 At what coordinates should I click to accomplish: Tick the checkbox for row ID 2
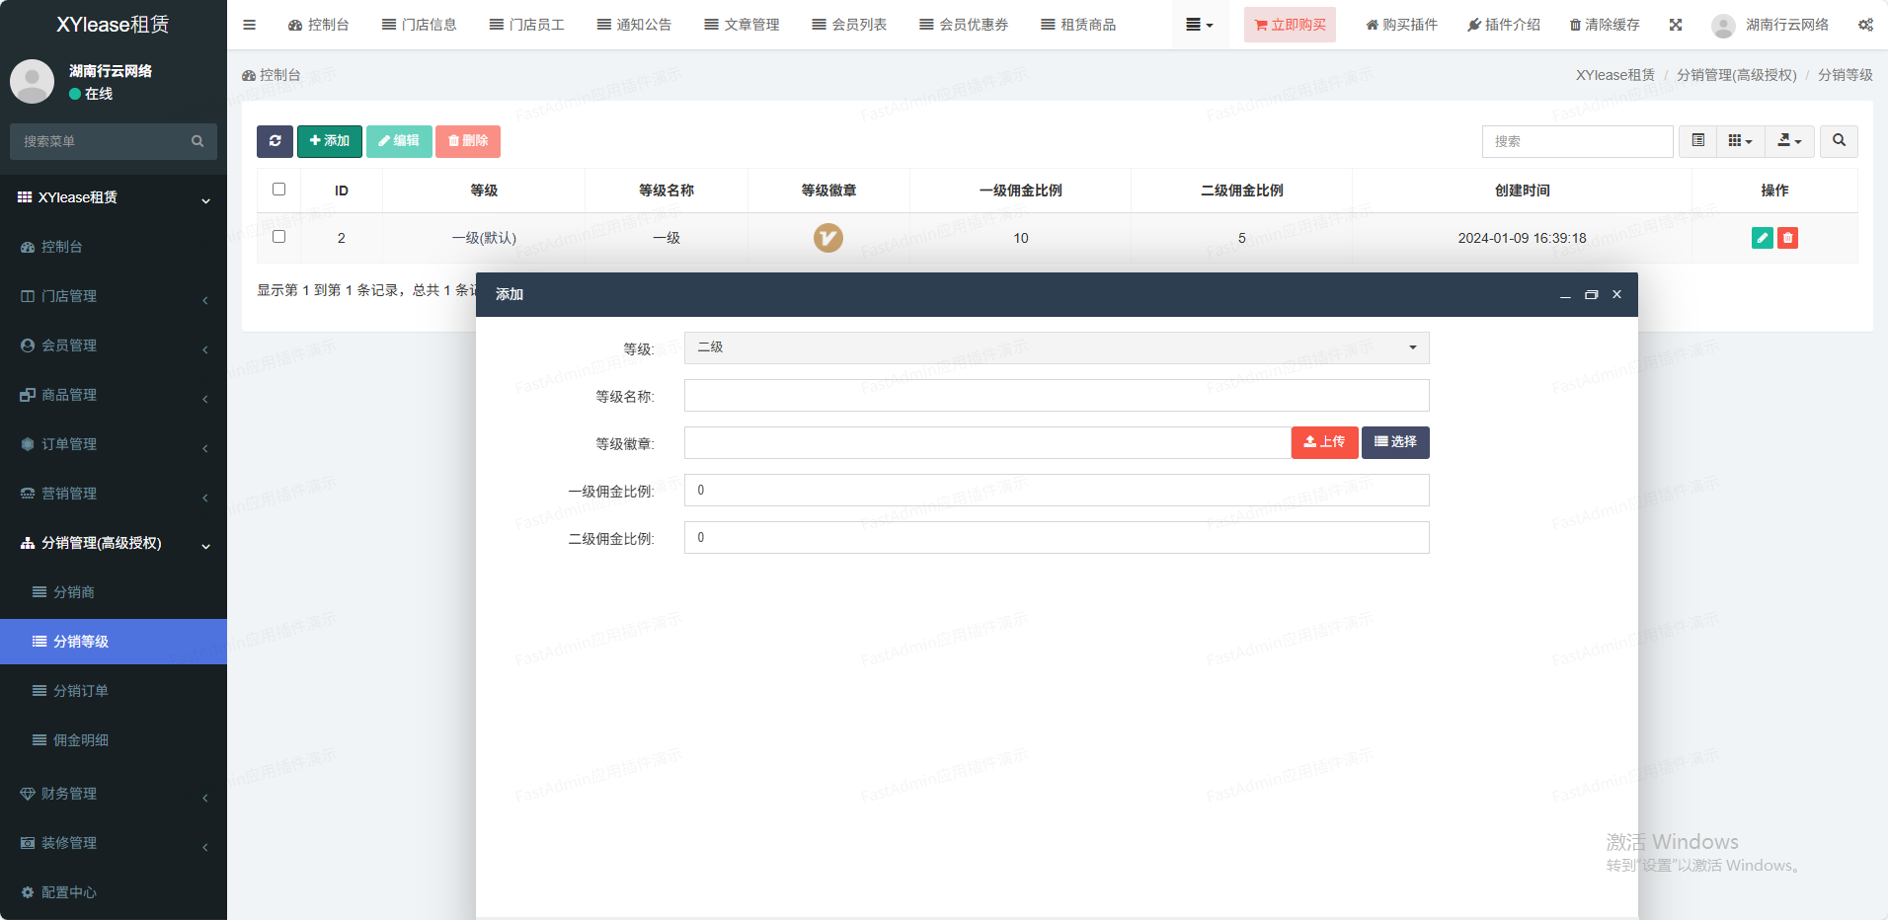(x=279, y=237)
